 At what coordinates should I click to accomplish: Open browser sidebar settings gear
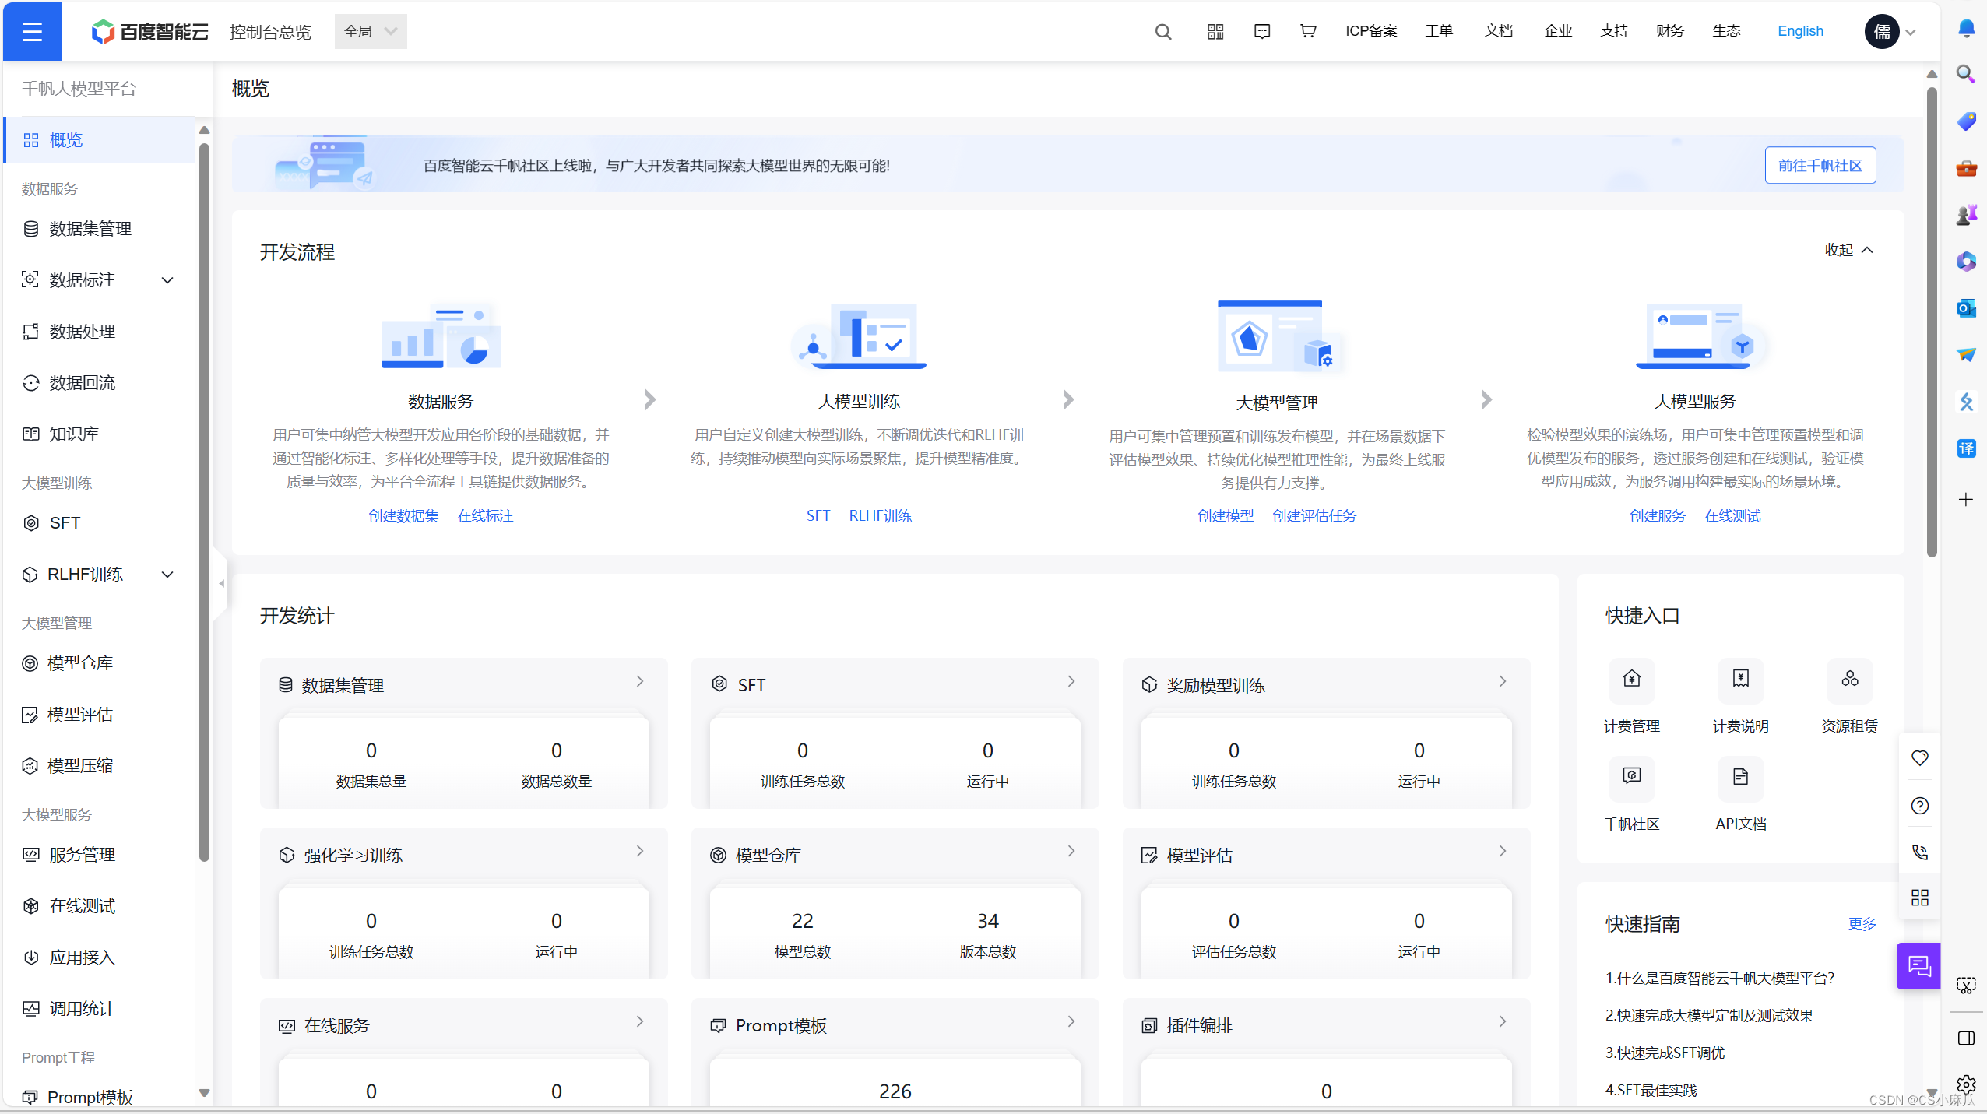(1966, 1084)
